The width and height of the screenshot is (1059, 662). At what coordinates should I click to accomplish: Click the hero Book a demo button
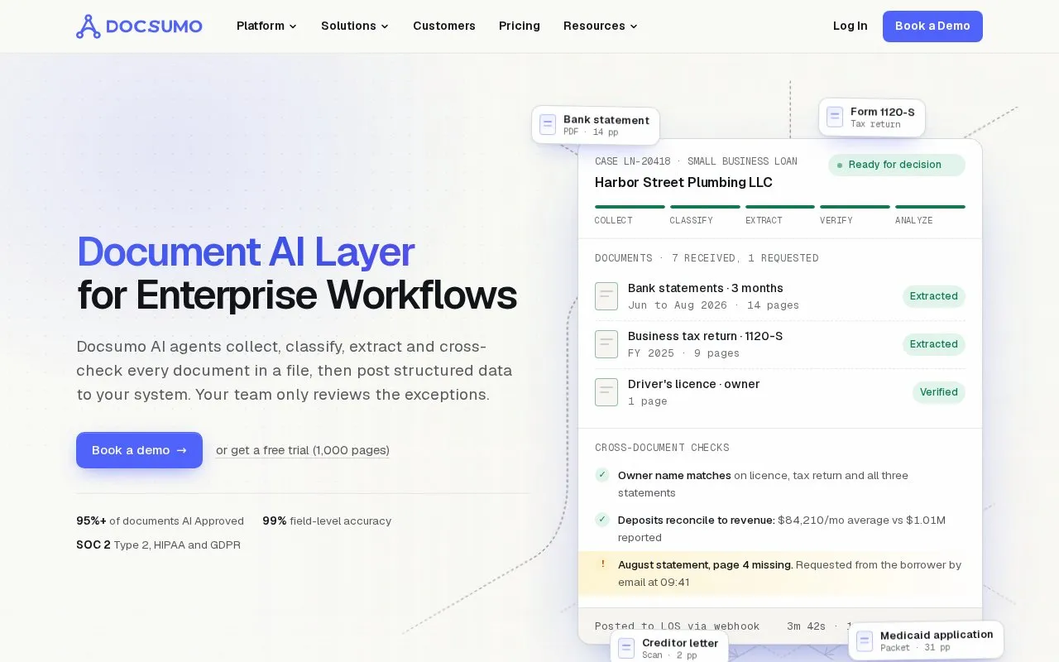click(x=139, y=450)
